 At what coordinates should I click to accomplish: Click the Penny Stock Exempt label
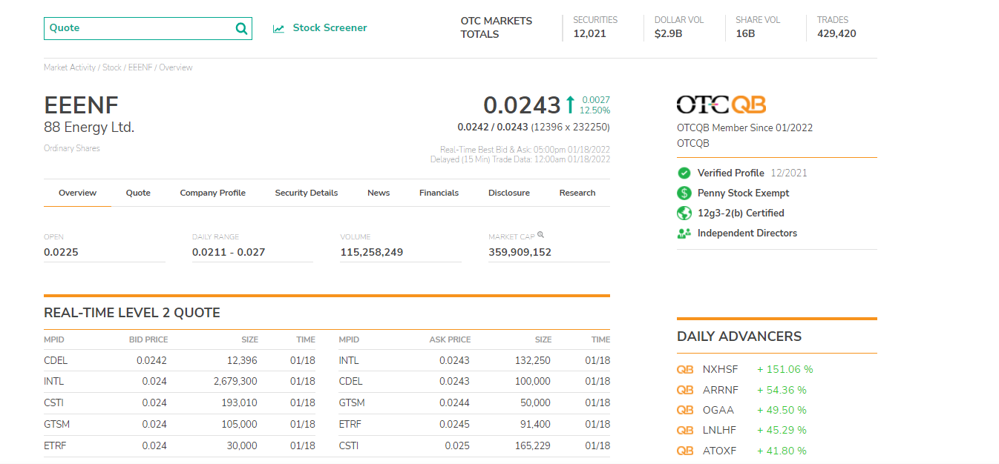744,193
